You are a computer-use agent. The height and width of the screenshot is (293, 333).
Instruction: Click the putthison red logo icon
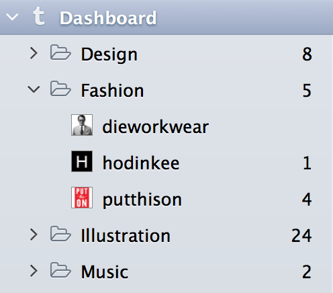[82, 198]
